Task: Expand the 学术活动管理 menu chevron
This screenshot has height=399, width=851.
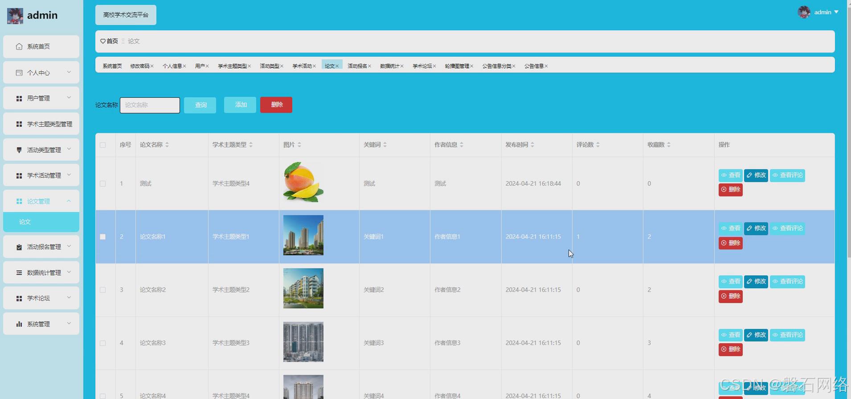Action: point(69,175)
